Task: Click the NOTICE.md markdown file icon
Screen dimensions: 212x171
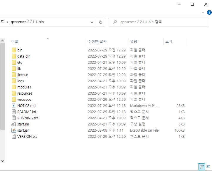Action: tap(14, 106)
